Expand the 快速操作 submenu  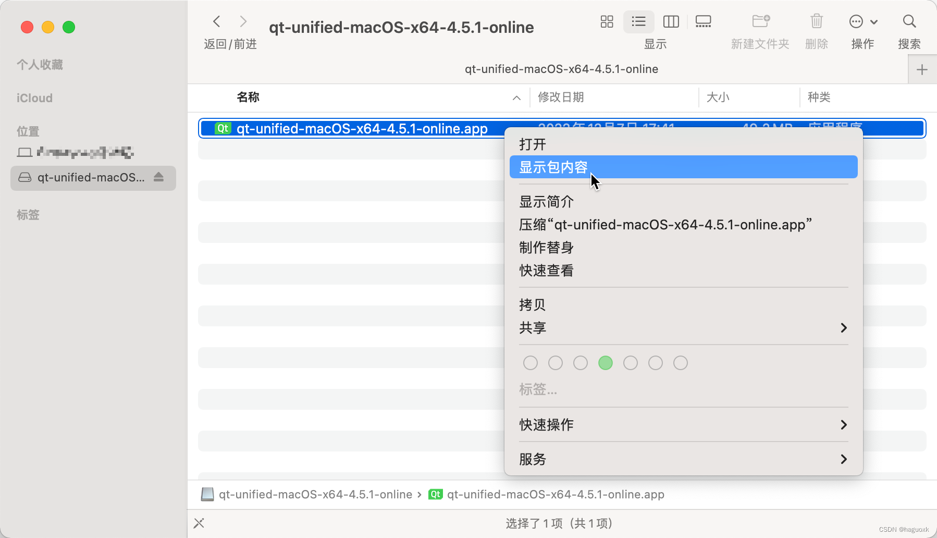click(x=684, y=425)
